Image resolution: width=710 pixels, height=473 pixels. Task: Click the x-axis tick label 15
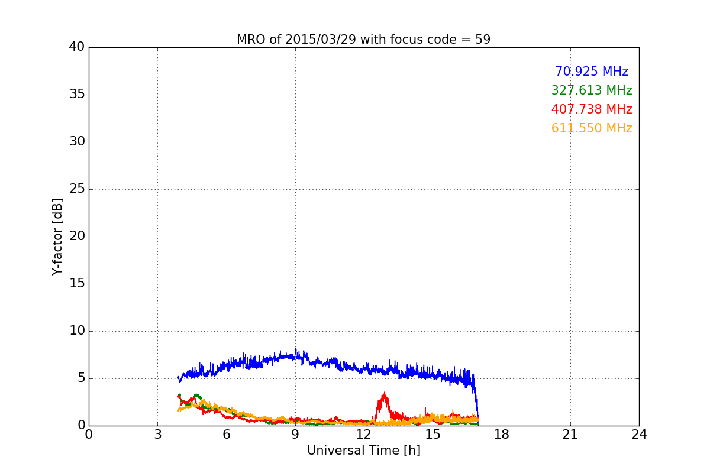point(433,435)
